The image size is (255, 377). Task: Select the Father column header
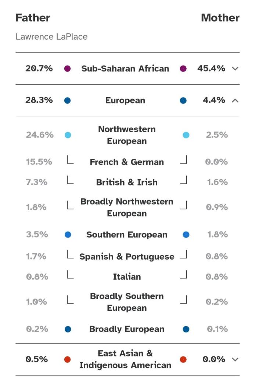[x=33, y=18]
